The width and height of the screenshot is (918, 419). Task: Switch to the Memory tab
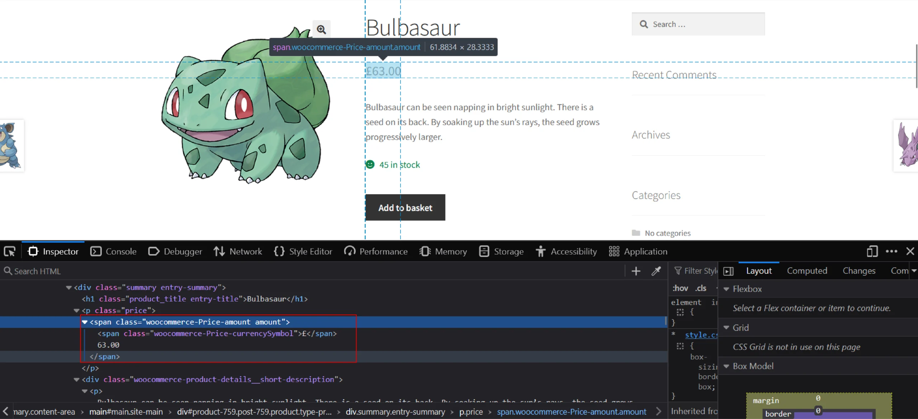pyautogui.click(x=443, y=251)
